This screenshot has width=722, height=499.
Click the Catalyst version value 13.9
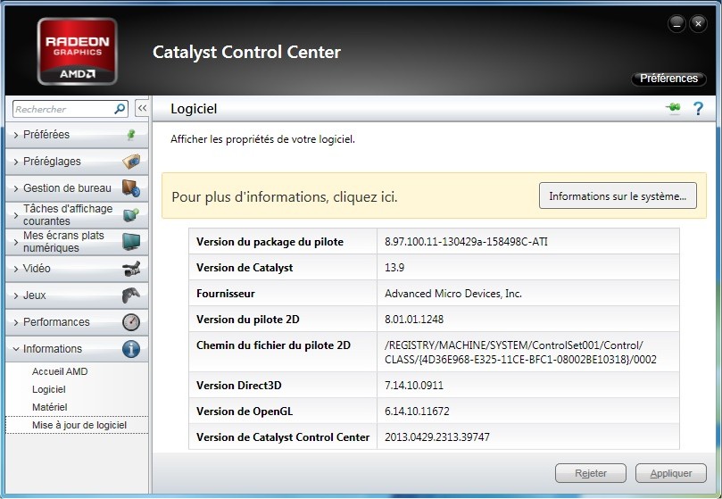click(x=394, y=267)
